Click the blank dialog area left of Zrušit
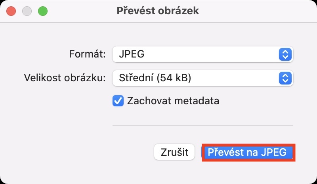This screenshot has height=184, width=317. (79, 152)
